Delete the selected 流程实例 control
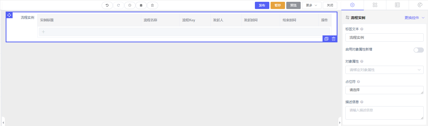Screen dimensions: 428x126 coord(334,39)
